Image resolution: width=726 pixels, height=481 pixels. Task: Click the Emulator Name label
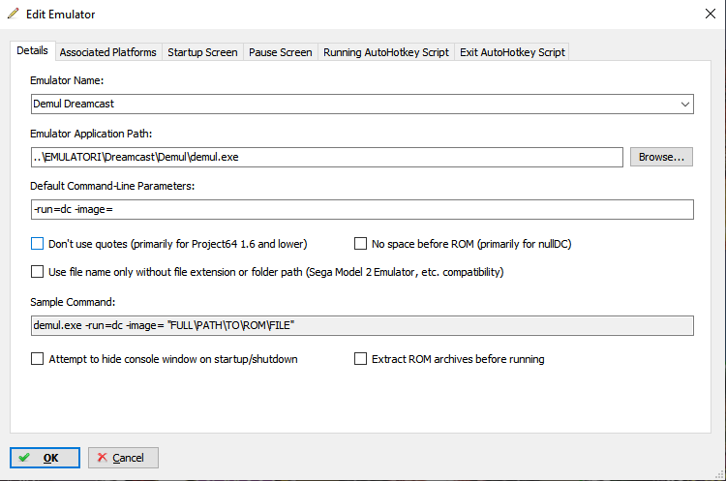(x=67, y=80)
